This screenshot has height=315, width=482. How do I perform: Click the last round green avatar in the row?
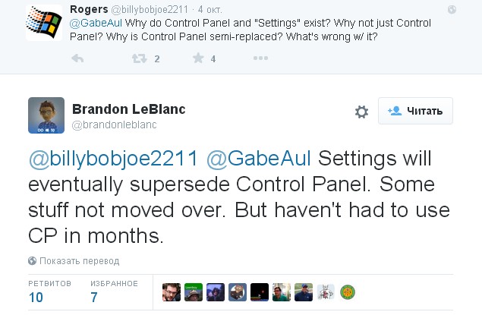[x=347, y=293]
